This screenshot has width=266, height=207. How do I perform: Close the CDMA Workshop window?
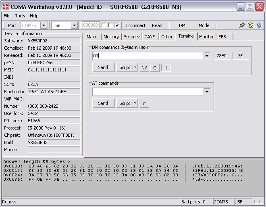click(259, 7)
